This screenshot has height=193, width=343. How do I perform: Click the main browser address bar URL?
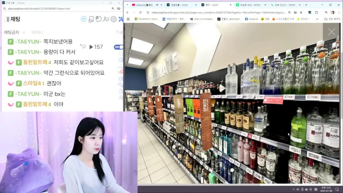pos(219,13)
